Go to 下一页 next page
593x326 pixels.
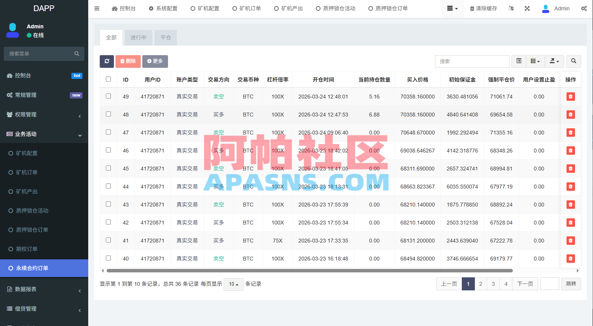pyautogui.click(x=525, y=284)
